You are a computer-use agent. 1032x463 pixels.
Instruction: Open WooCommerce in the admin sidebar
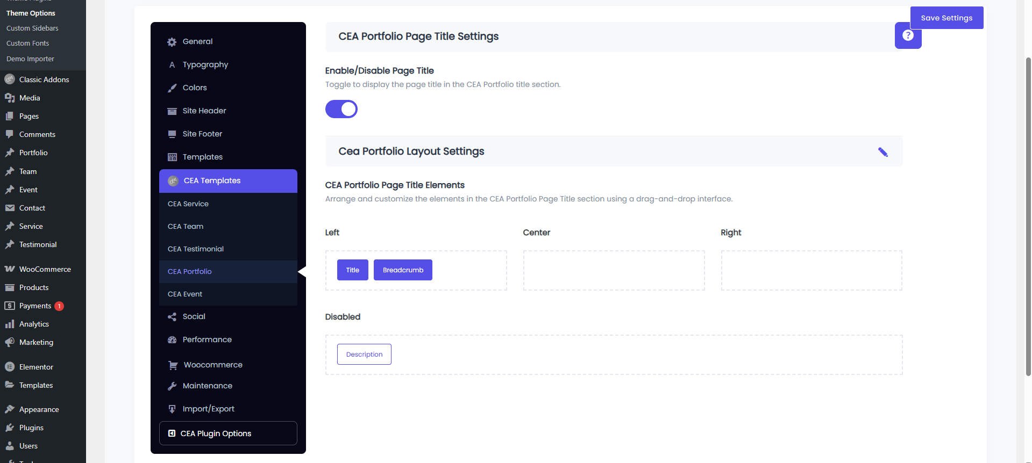(45, 269)
